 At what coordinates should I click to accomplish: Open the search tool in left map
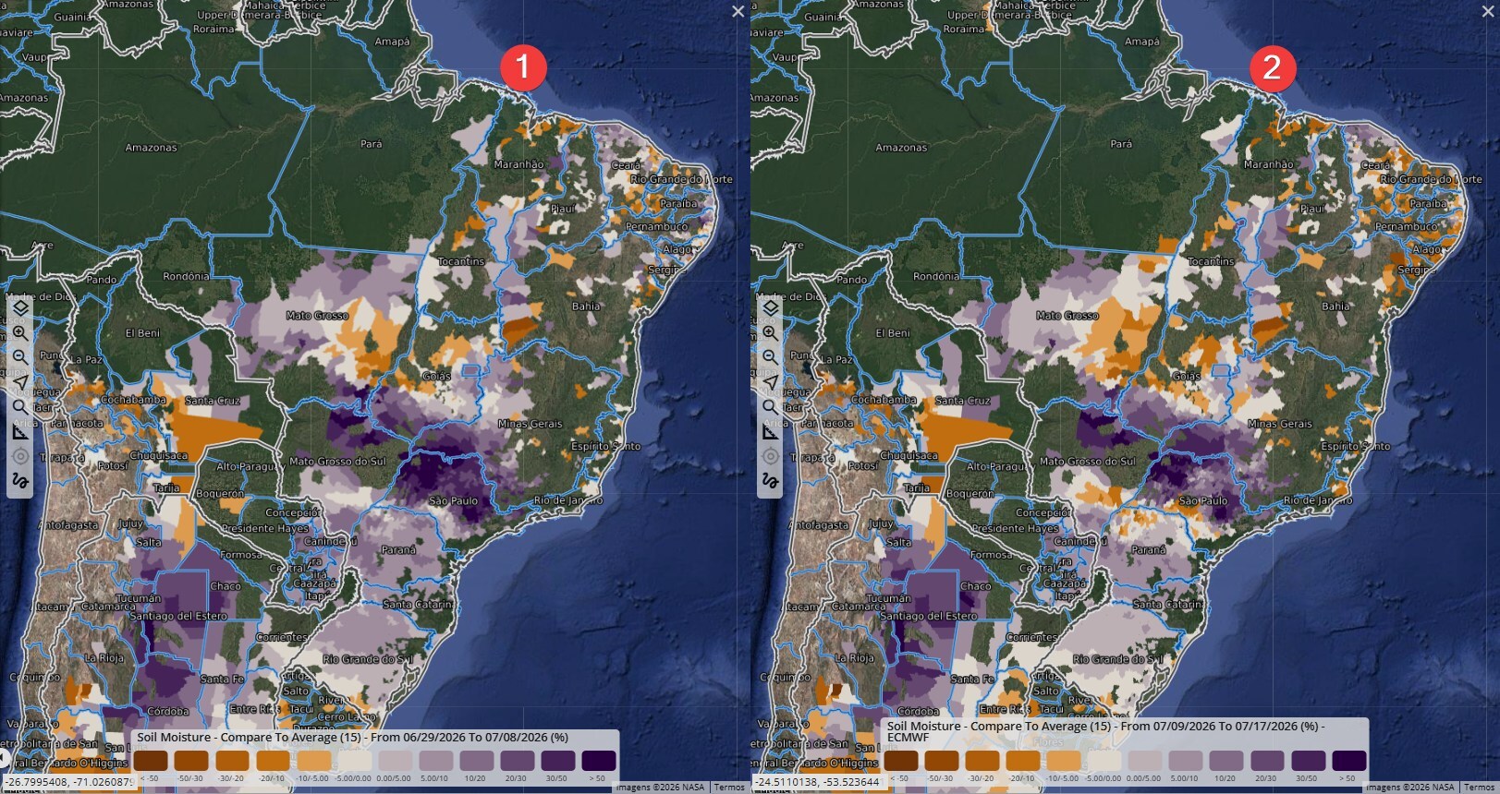tap(19, 406)
